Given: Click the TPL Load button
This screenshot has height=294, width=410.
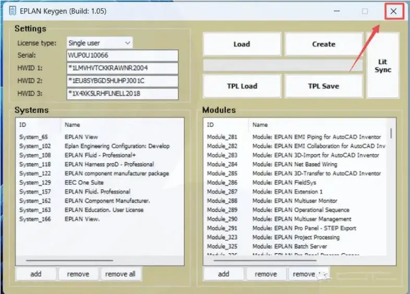Looking at the screenshot, I should (242, 86).
